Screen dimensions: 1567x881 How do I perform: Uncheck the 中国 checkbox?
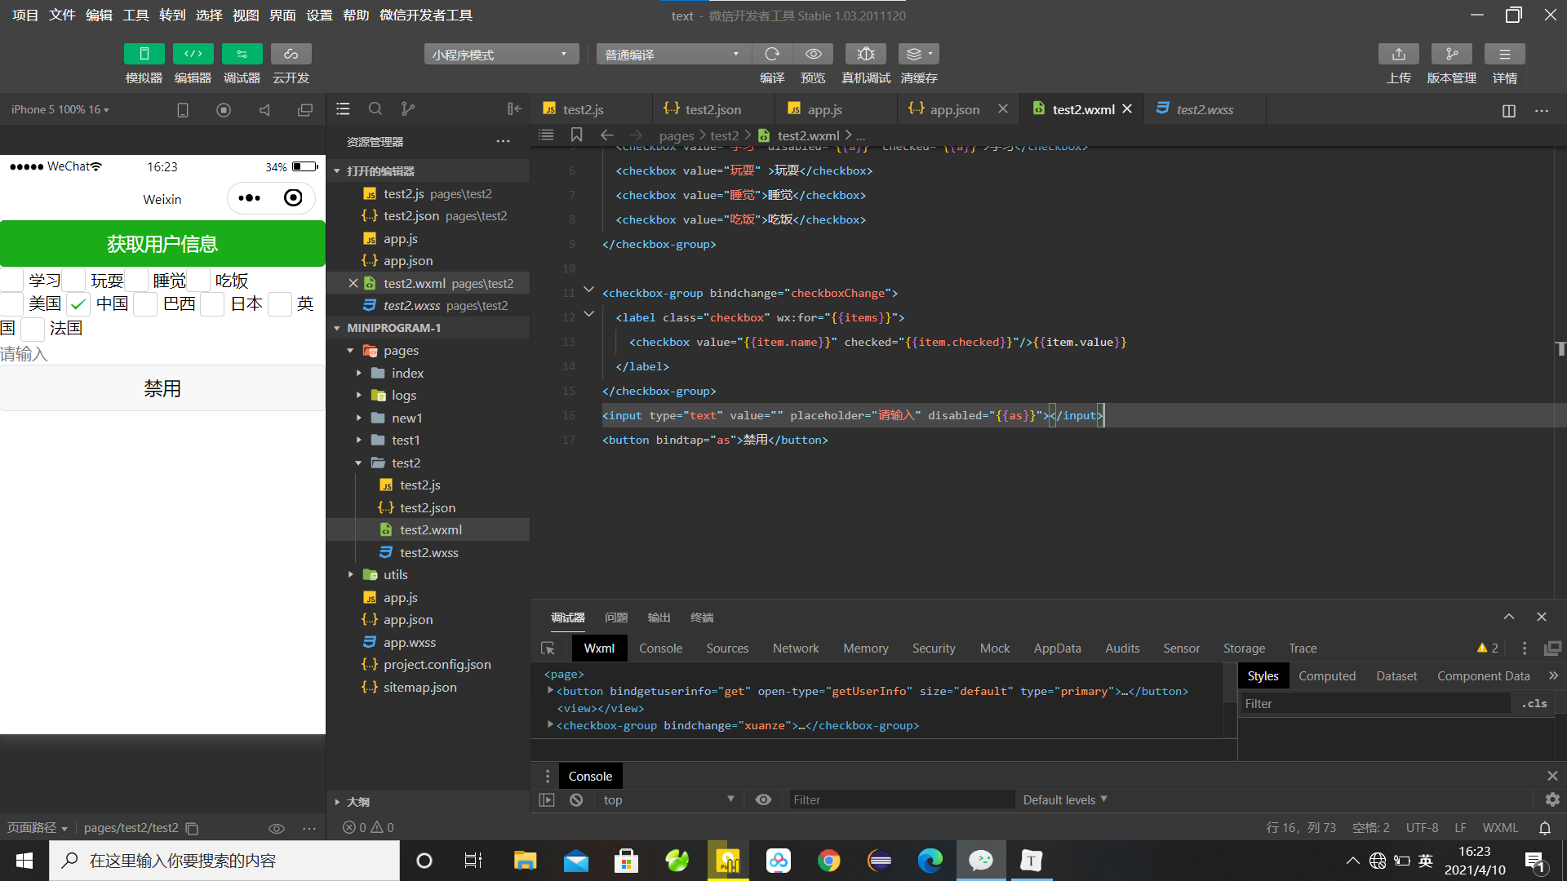[78, 304]
